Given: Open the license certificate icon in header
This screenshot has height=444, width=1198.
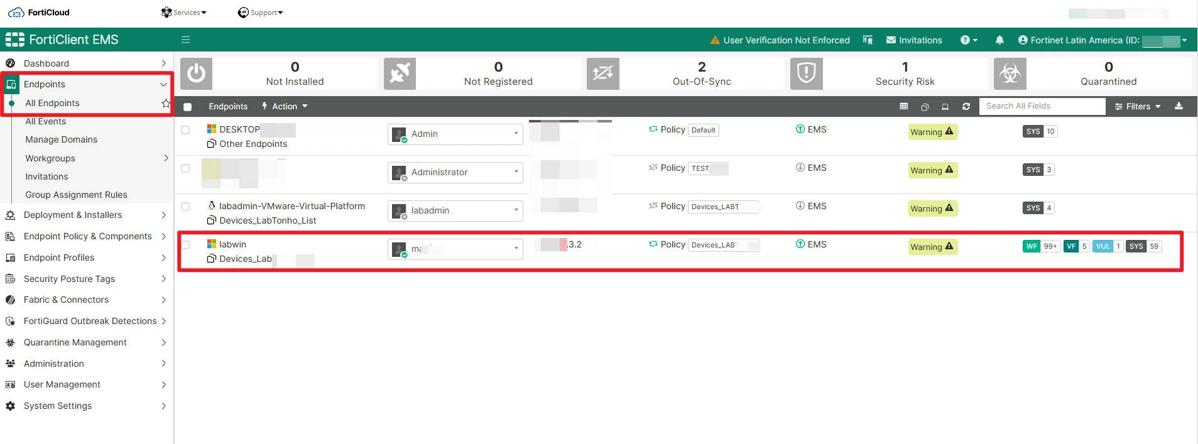Looking at the screenshot, I should (868, 40).
